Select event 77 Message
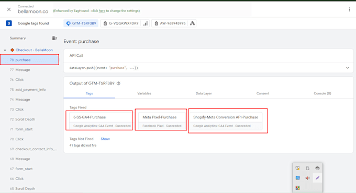The image size is (356, 193). pos(30,70)
